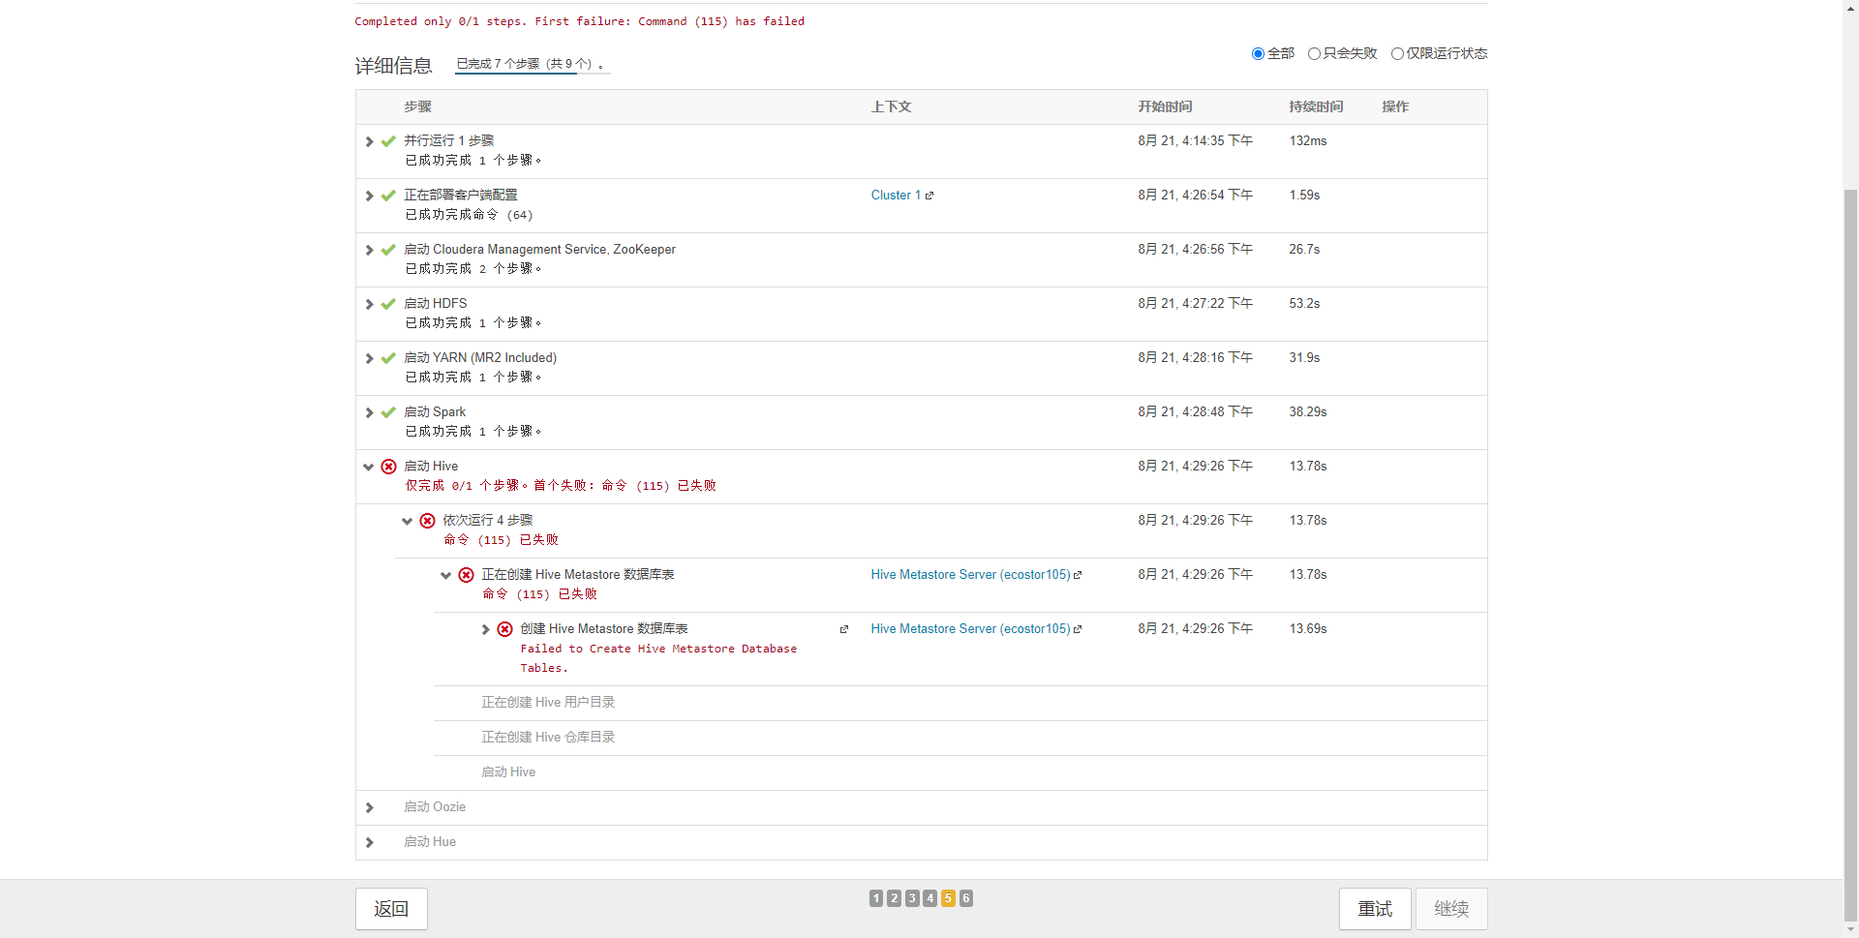Screen dimensions: 1859x938
Task: Click green checkmark of 并行运行 1 步骤
Action: [388, 141]
